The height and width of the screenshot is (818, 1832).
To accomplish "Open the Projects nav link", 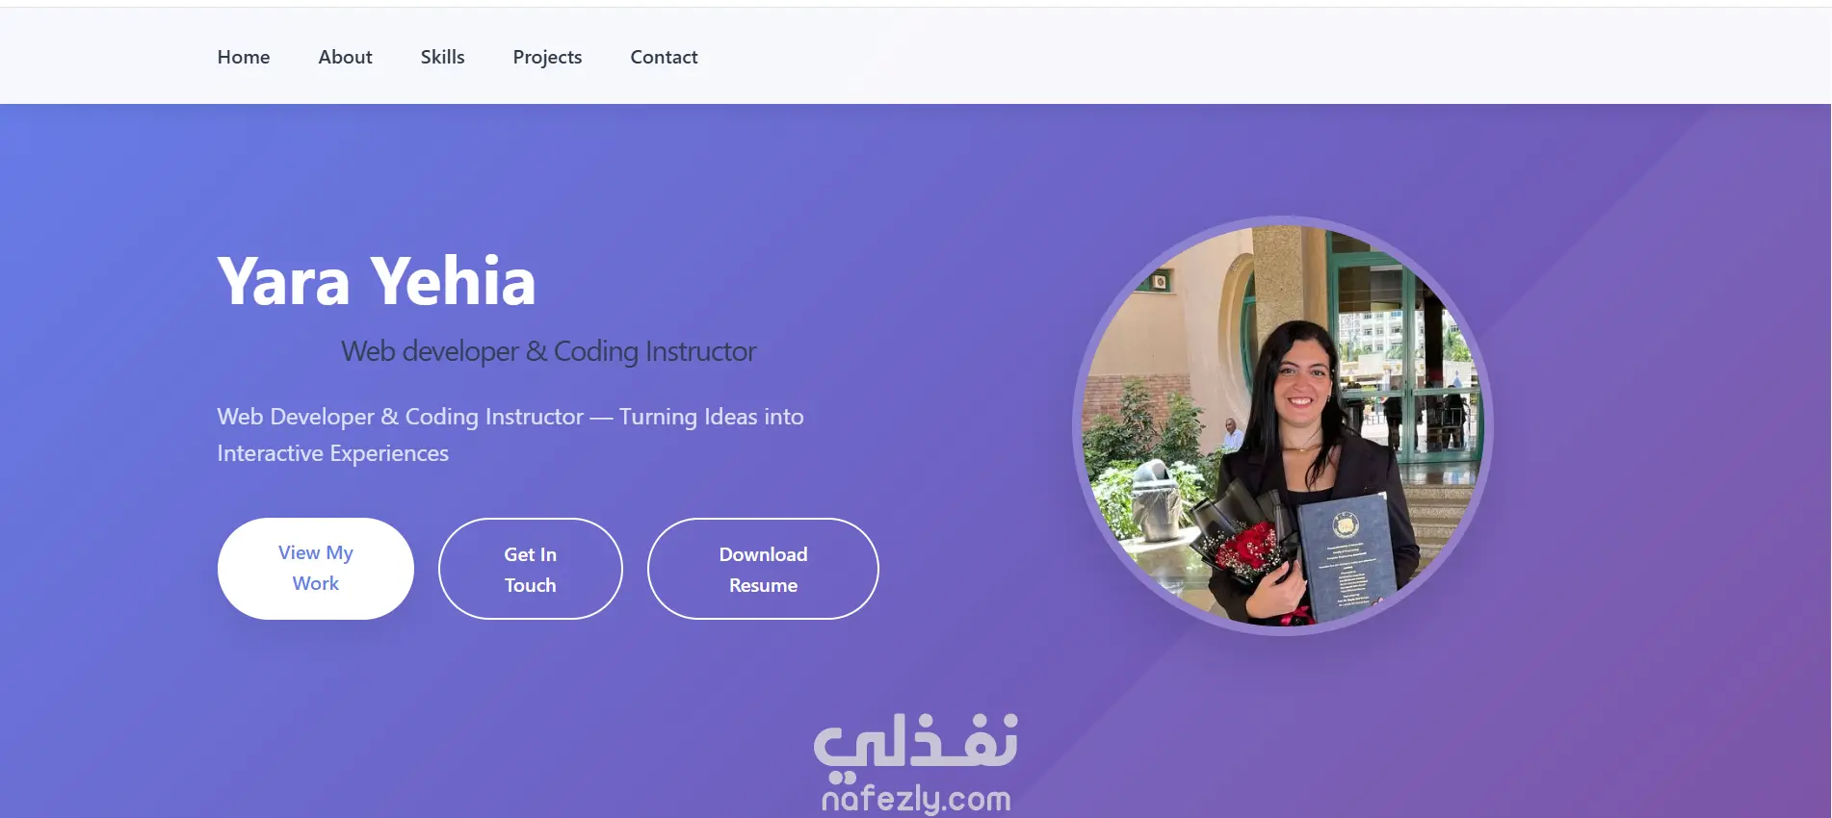I will (547, 57).
